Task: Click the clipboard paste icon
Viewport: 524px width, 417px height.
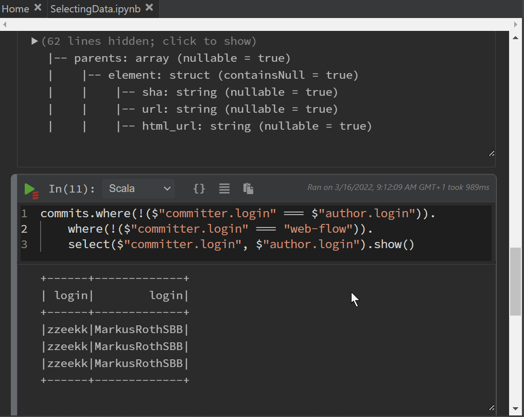Action: pyautogui.click(x=248, y=188)
